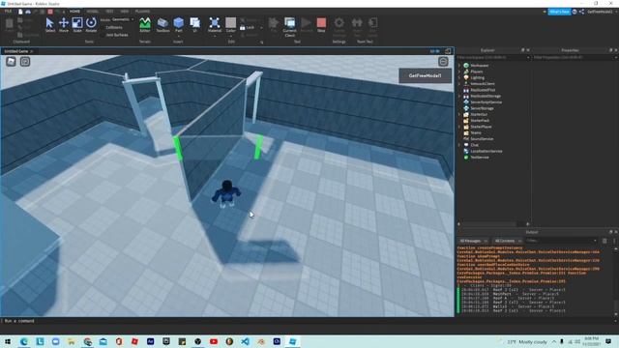
Task: Switch to the VIEW ribbon tab
Action: point(125,12)
